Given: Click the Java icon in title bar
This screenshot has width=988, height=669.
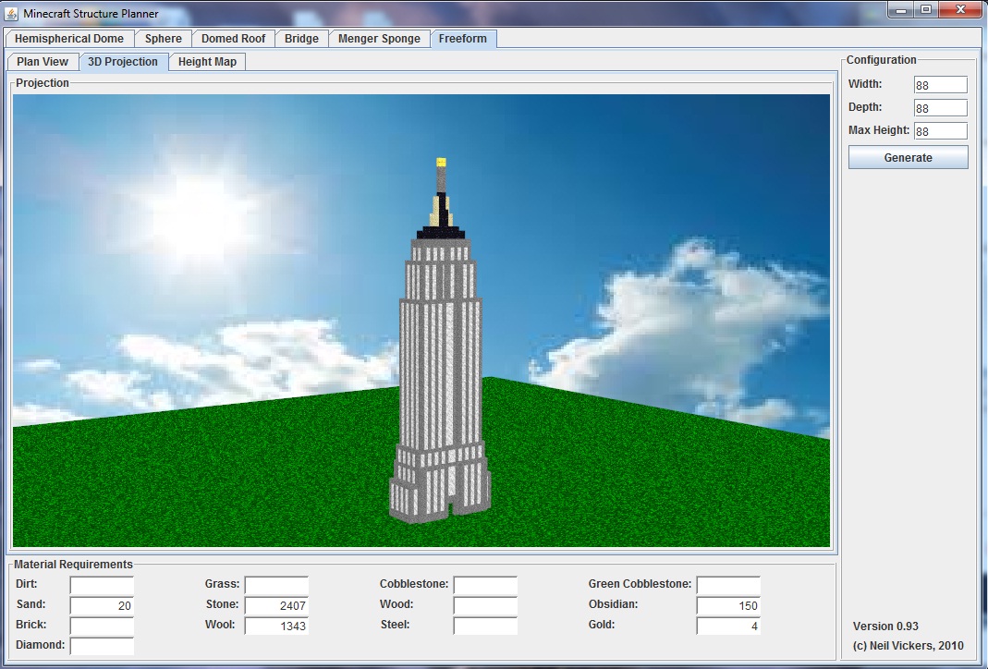Looking at the screenshot, I should (11, 13).
